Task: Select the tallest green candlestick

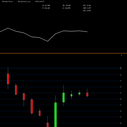Action: [x=56, y=115]
